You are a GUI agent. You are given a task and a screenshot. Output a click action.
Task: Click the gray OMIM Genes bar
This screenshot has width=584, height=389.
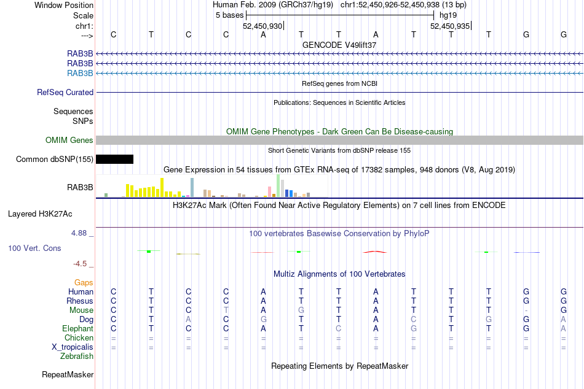click(340, 141)
